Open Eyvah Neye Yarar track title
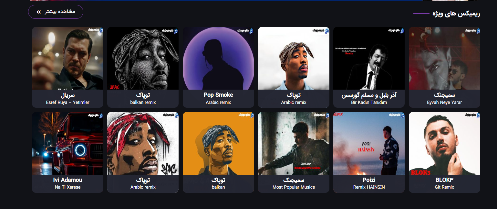497x209 pixels. coord(444,102)
